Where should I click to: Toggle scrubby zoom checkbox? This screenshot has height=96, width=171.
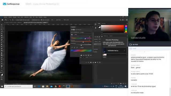pyautogui.click(x=41, y=20)
